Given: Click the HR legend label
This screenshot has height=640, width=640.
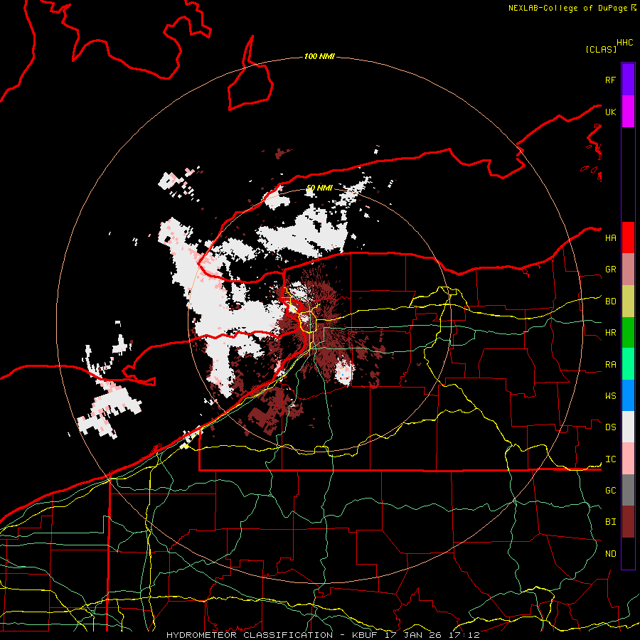Looking at the screenshot, I should point(610,333).
